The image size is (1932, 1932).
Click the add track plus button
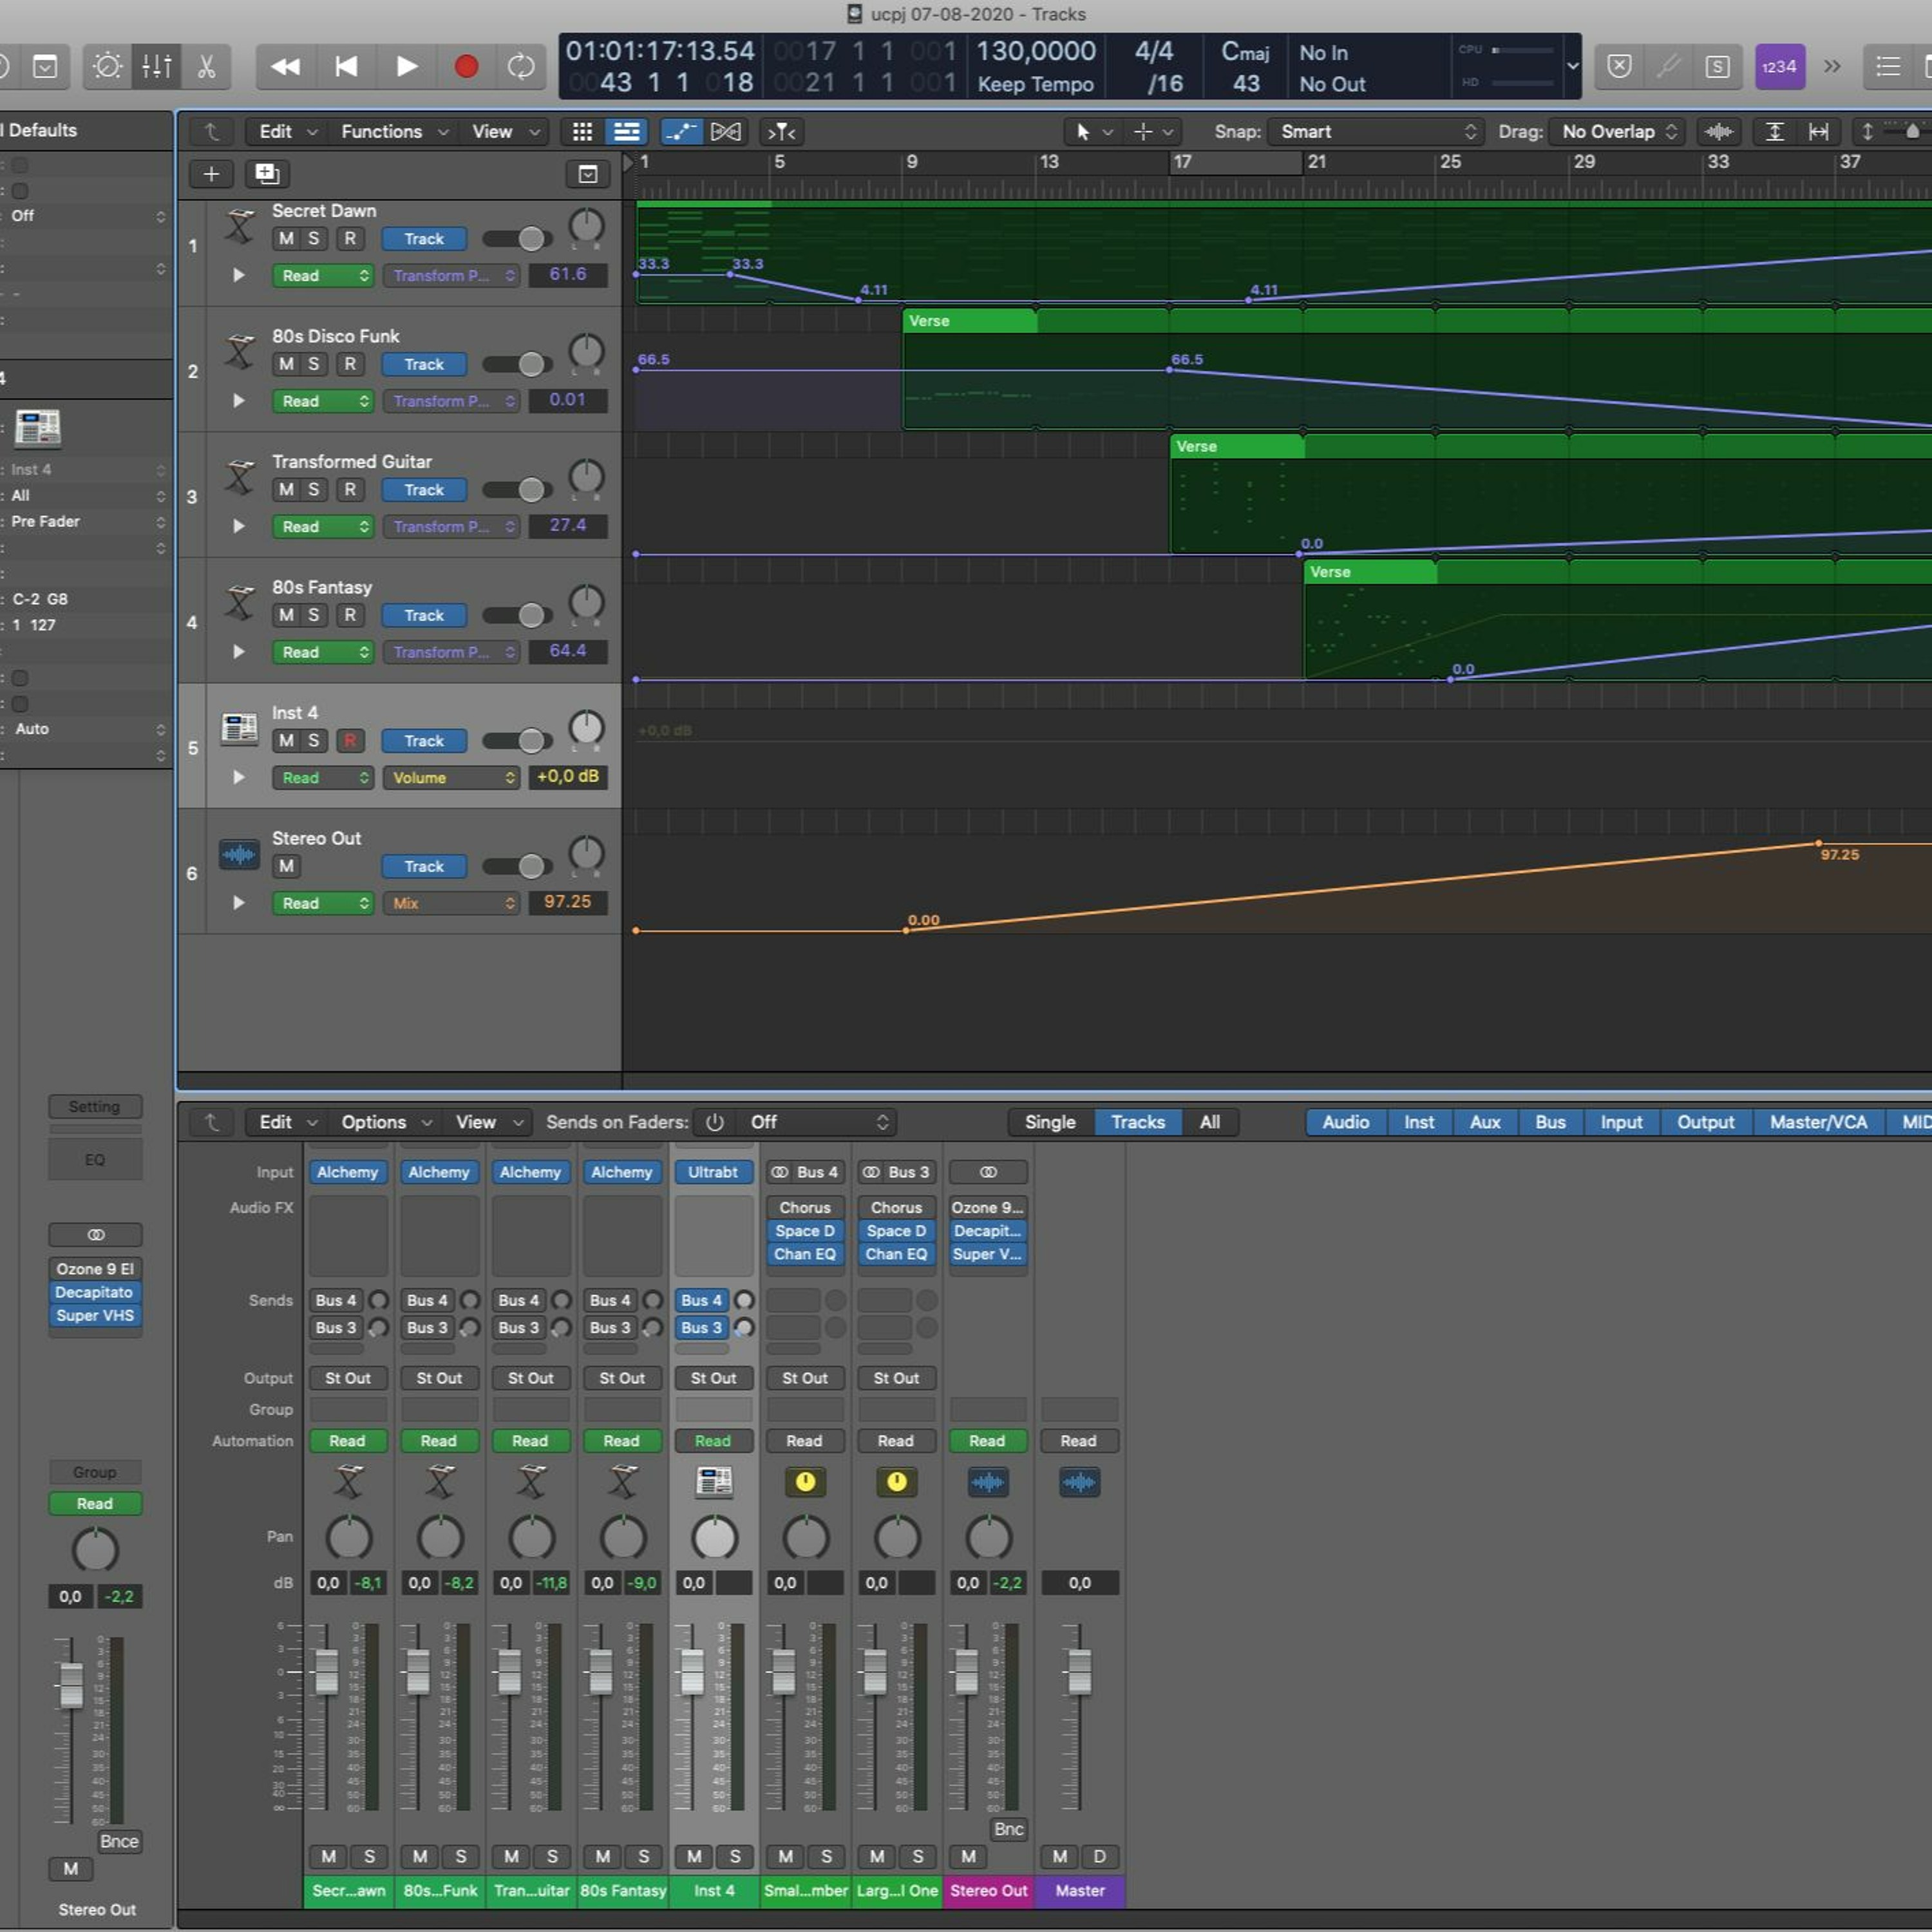point(211,174)
